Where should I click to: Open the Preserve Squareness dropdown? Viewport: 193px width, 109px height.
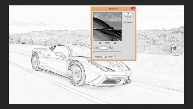coord(109,57)
